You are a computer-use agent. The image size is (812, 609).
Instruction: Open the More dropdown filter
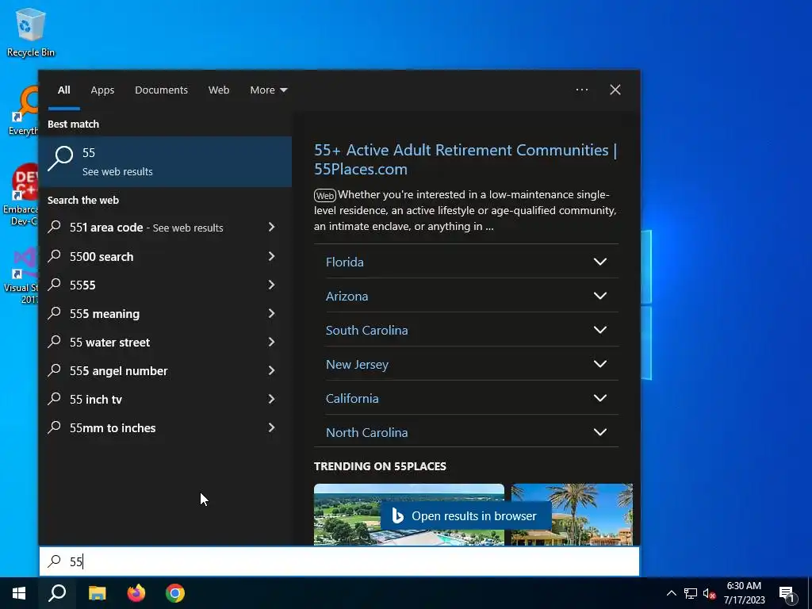click(268, 90)
